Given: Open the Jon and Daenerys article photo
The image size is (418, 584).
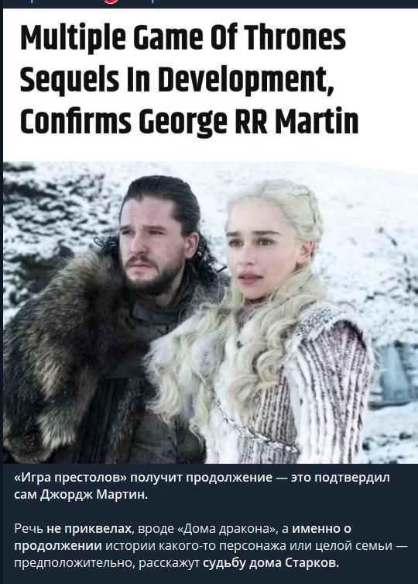Looking at the screenshot, I should (x=211, y=312).
